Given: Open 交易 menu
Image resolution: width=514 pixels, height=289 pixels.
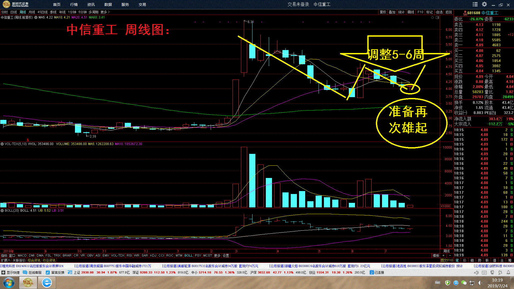Looking at the screenshot, I should (142, 5).
